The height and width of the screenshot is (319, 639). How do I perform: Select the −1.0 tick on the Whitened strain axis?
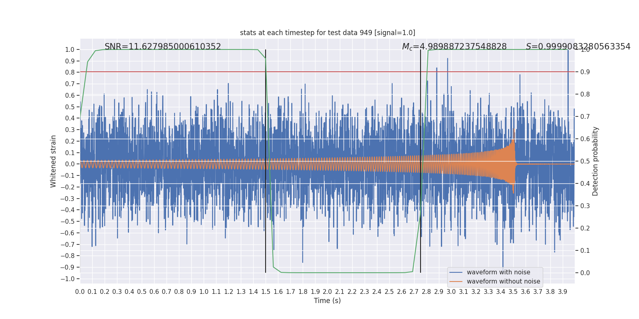(67, 279)
